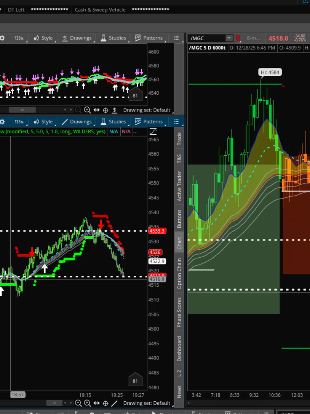Click the red link-color indicator beside /MGC
Viewport: 310px width, 414px height.
click(x=238, y=38)
